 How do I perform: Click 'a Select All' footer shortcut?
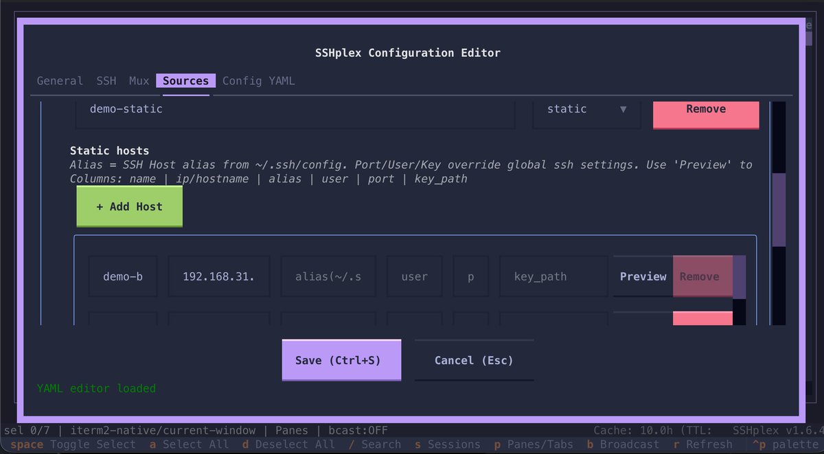190,444
